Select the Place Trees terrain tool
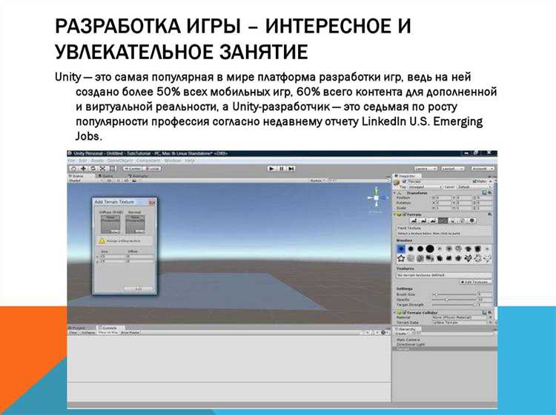The image size is (556, 415). click(452, 220)
